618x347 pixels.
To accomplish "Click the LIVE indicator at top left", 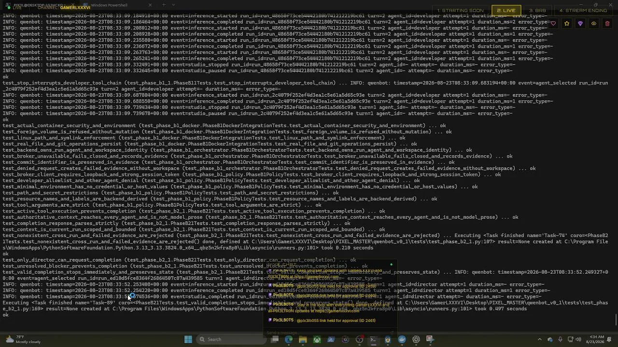I will click(x=14, y=8).
